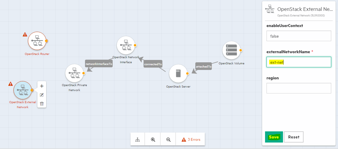Screen dimensions: 338x149
Task: Select the OpenStack Router node icon
Action: [37, 41]
